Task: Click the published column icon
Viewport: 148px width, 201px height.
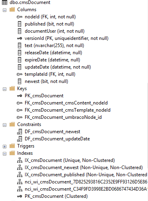Action: pos(20,24)
